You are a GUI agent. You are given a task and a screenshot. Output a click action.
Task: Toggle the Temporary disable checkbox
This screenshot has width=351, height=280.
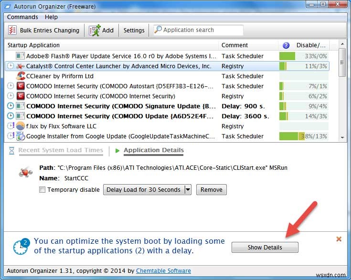42,190
